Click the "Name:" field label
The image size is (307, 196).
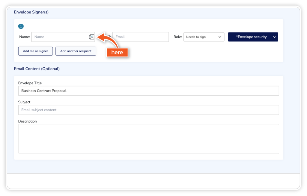point(25,37)
